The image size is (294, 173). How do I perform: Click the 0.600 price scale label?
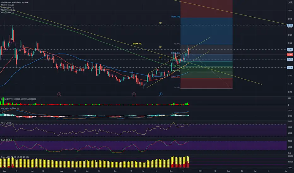pyautogui.click(x=290, y=11)
